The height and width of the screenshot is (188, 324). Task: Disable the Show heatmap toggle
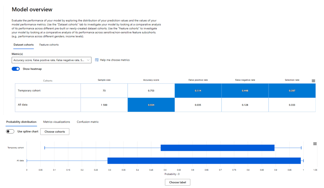point(15,69)
